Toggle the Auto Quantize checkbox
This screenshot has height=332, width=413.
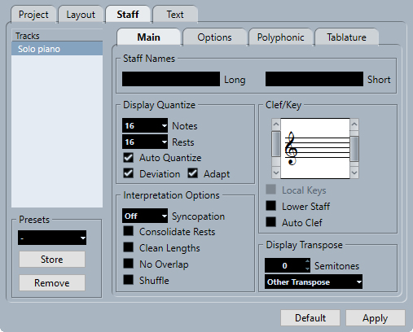pos(129,158)
